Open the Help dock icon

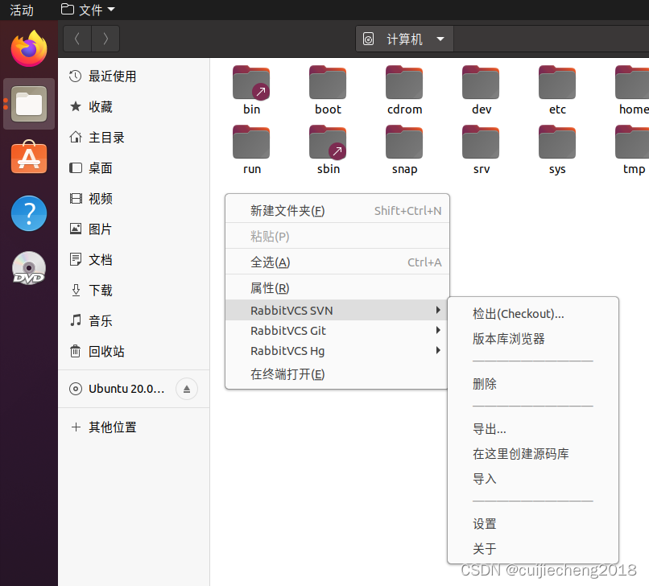29,213
